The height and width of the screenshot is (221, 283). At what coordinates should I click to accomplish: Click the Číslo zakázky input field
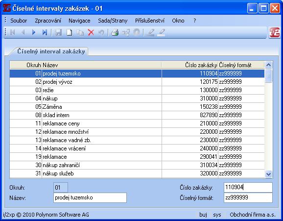[x=248, y=187]
